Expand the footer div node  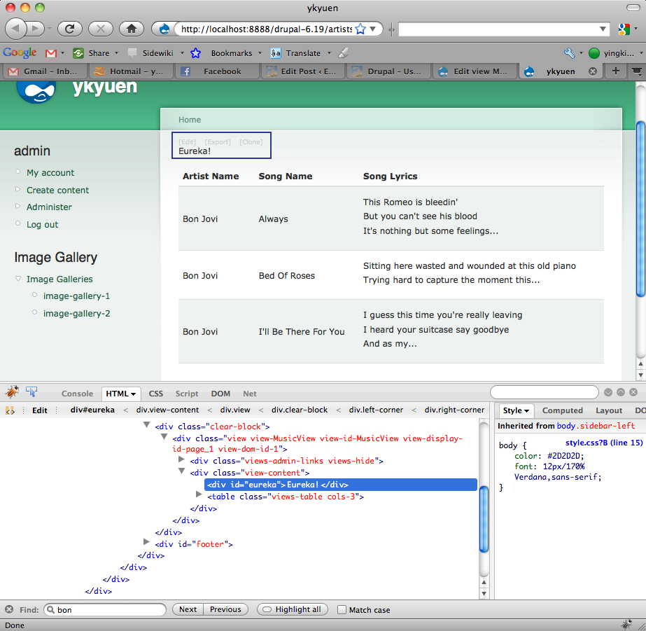pos(146,543)
